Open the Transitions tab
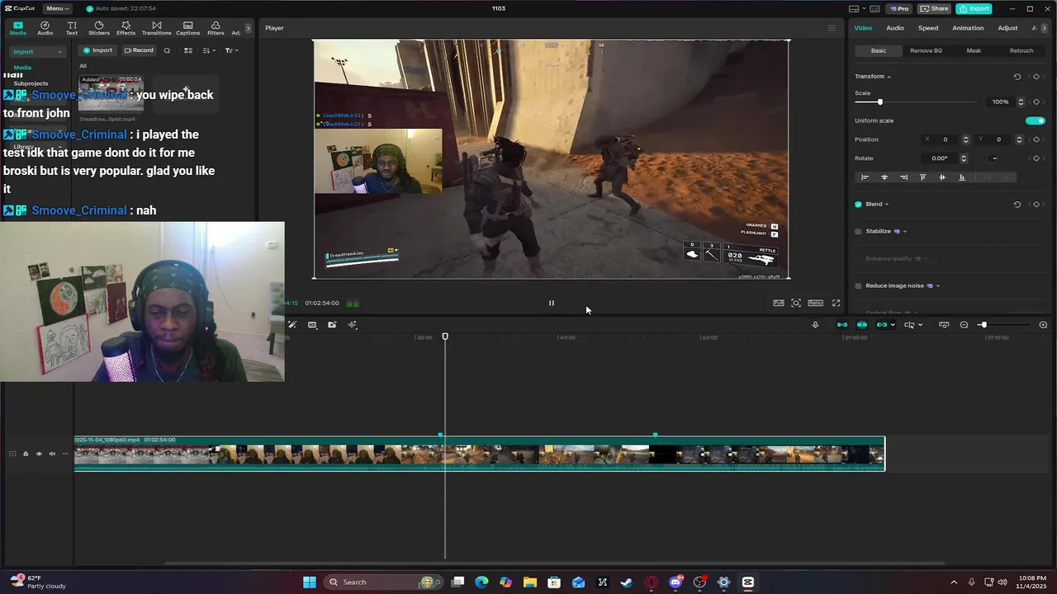Image resolution: width=1057 pixels, height=594 pixels. click(156, 28)
